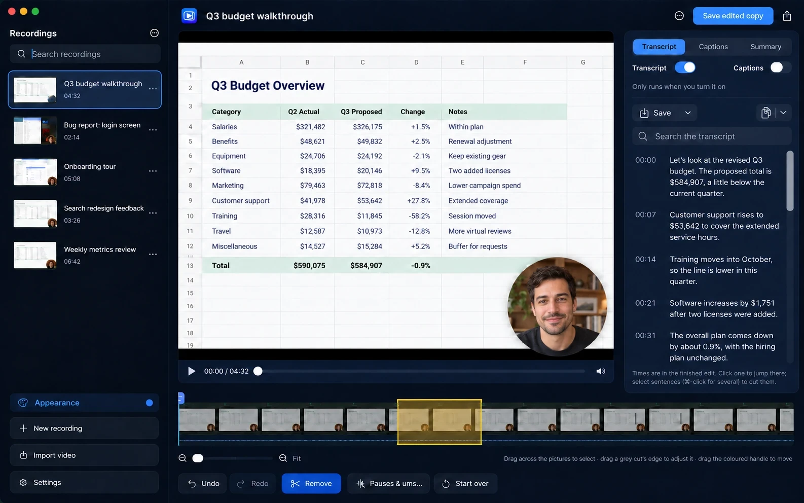Image resolution: width=804 pixels, height=503 pixels.
Task: Import a video file
Action: [x=84, y=455]
